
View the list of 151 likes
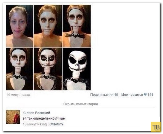(150, 95)
